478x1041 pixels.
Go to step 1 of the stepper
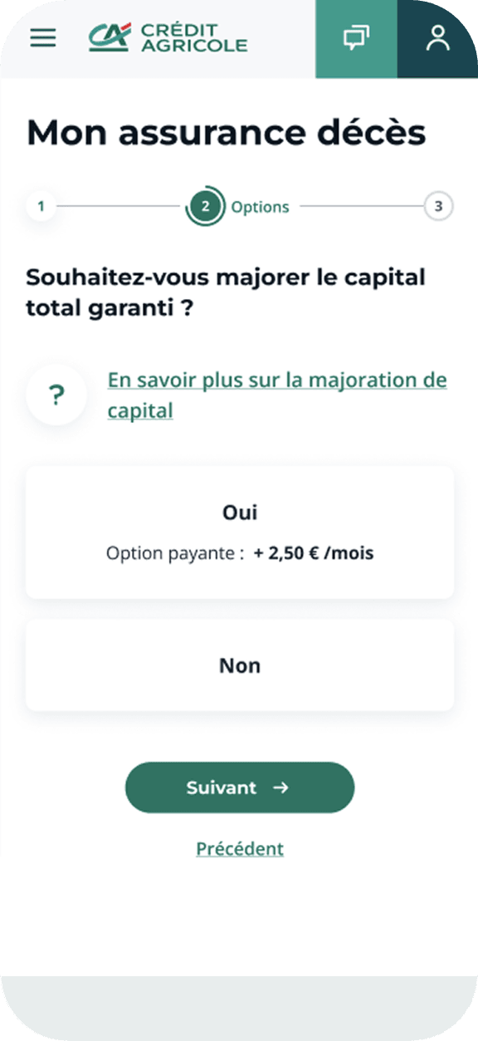(41, 206)
